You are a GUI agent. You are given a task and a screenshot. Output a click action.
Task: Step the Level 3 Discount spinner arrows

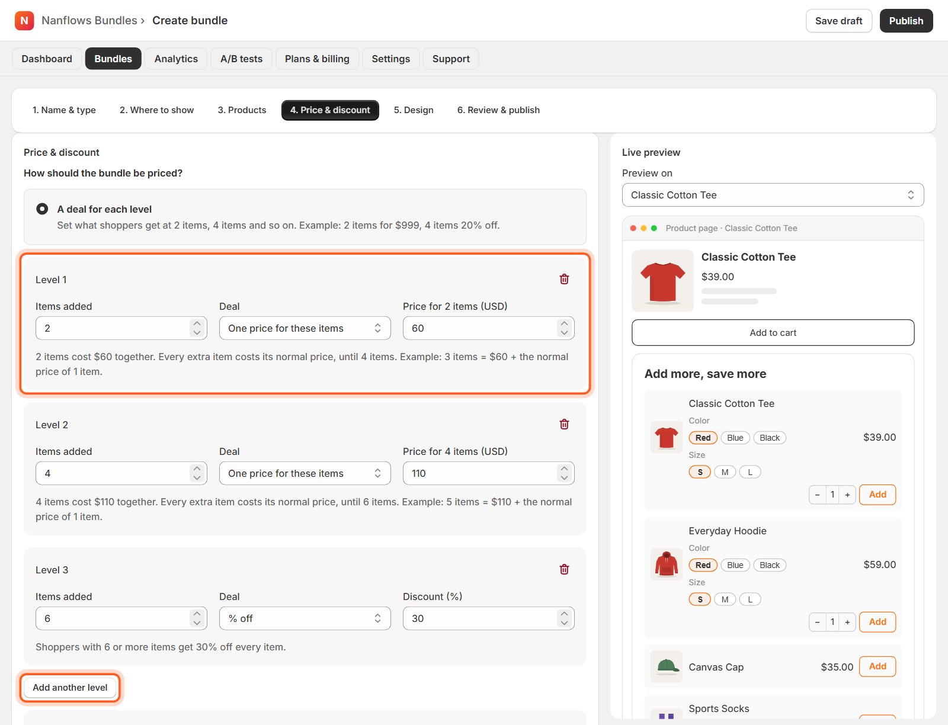click(564, 618)
